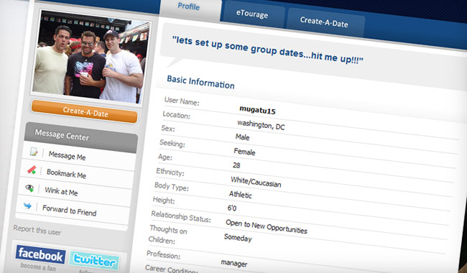Open the eTourage tab
467x273 pixels.
(252, 14)
